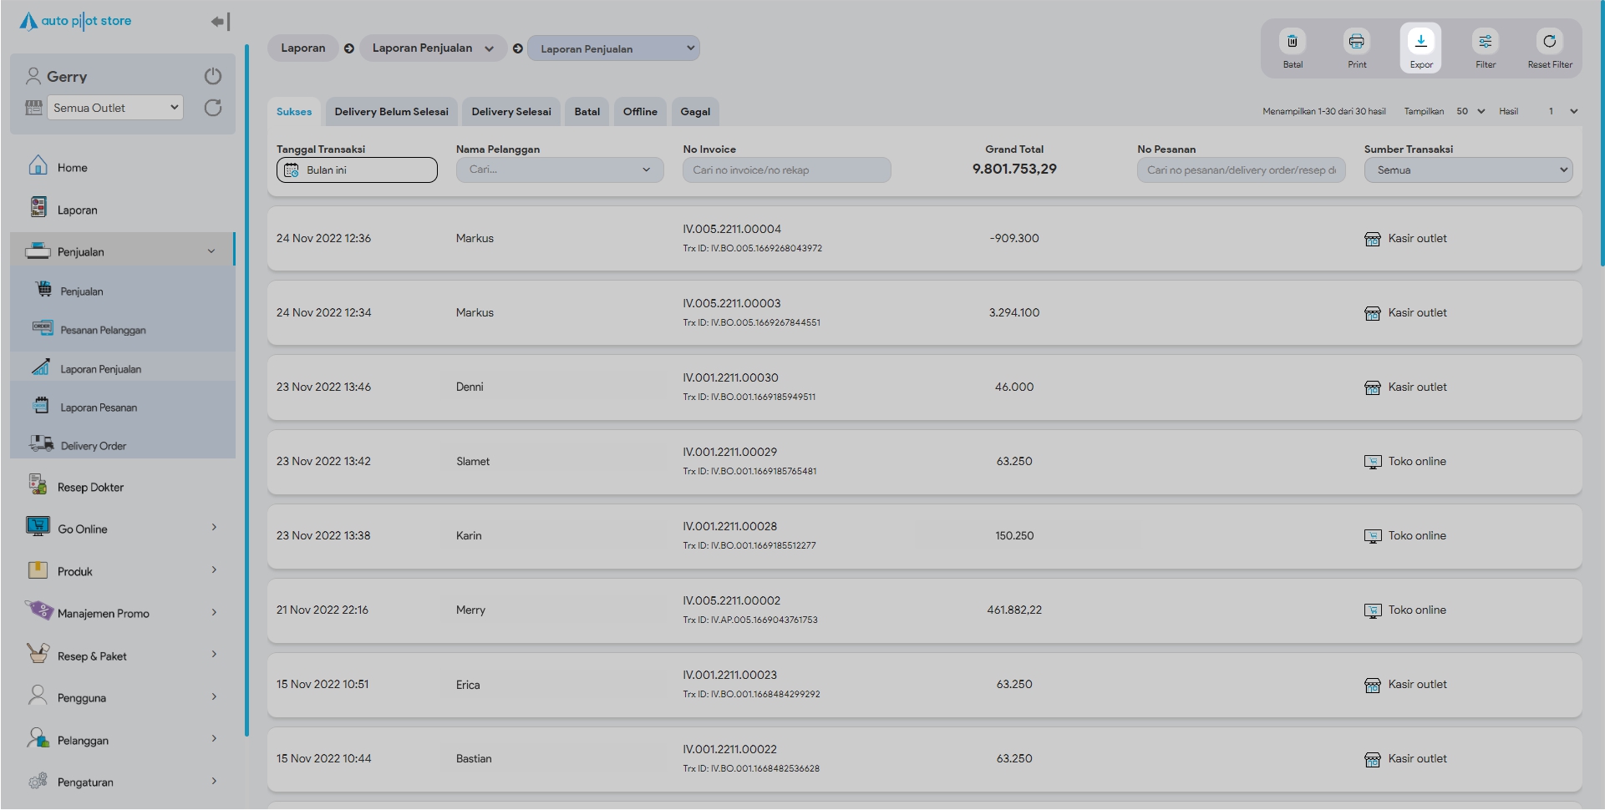The width and height of the screenshot is (1605, 810).
Task: Click the Expor download icon
Action: tap(1420, 42)
